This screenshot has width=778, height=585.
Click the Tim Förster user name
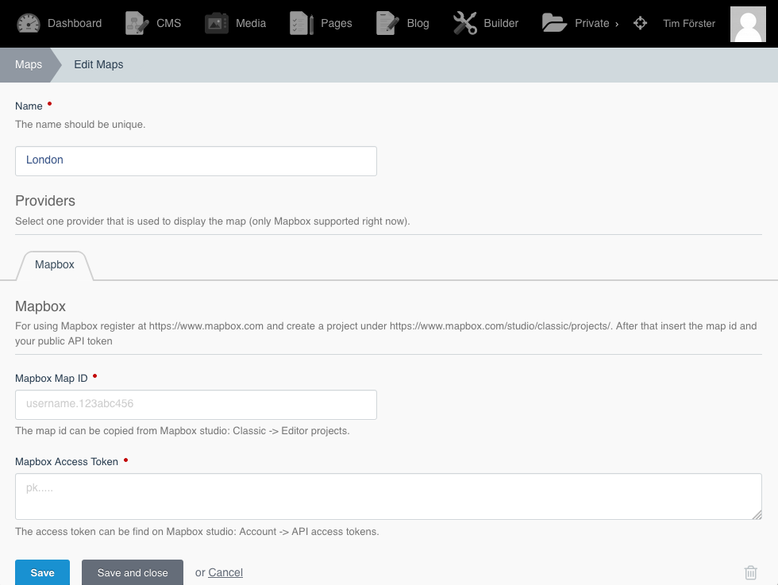(x=689, y=23)
